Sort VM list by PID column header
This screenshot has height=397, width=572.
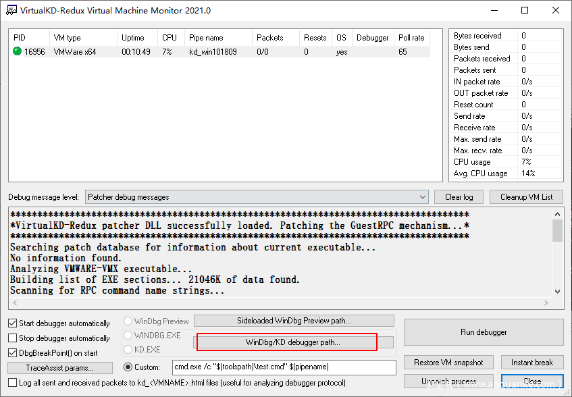tap(29, 38)
